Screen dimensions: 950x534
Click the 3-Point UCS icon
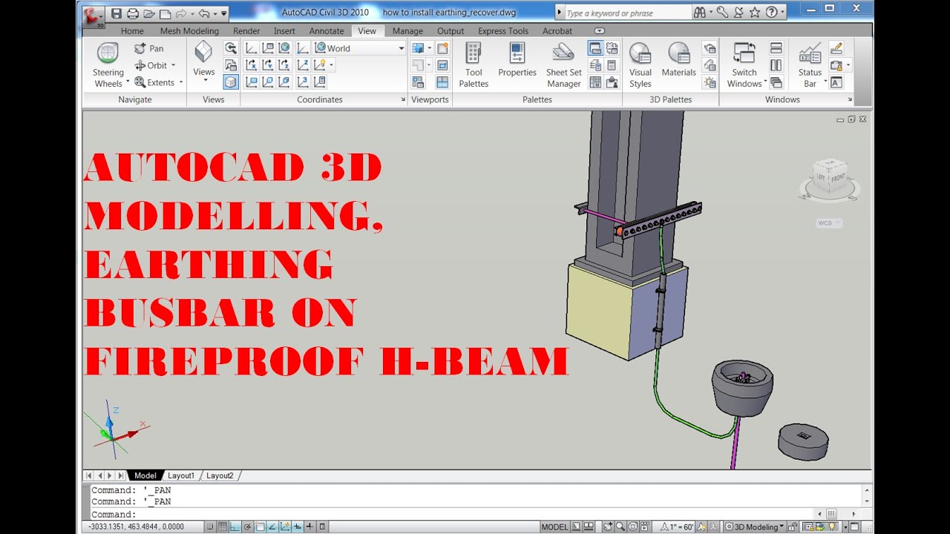tap(303, 82)
